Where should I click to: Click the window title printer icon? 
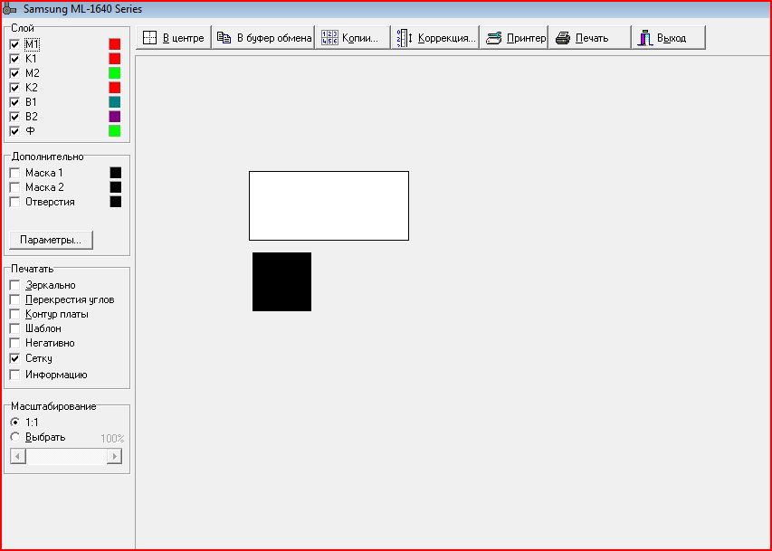[x=9, y=9]
